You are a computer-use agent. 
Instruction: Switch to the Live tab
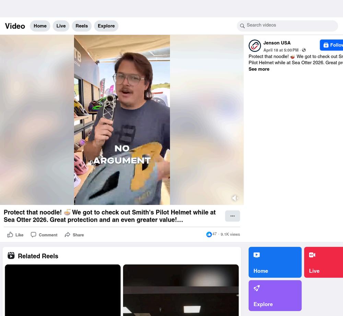61,26
